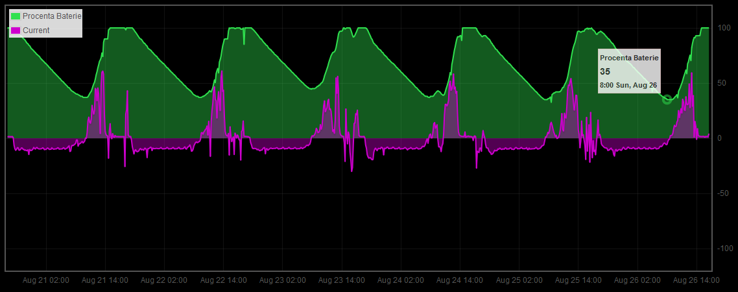The image size is (738, 292).
Task: Toggle the Current series legend label
Action: coord(36,30)
